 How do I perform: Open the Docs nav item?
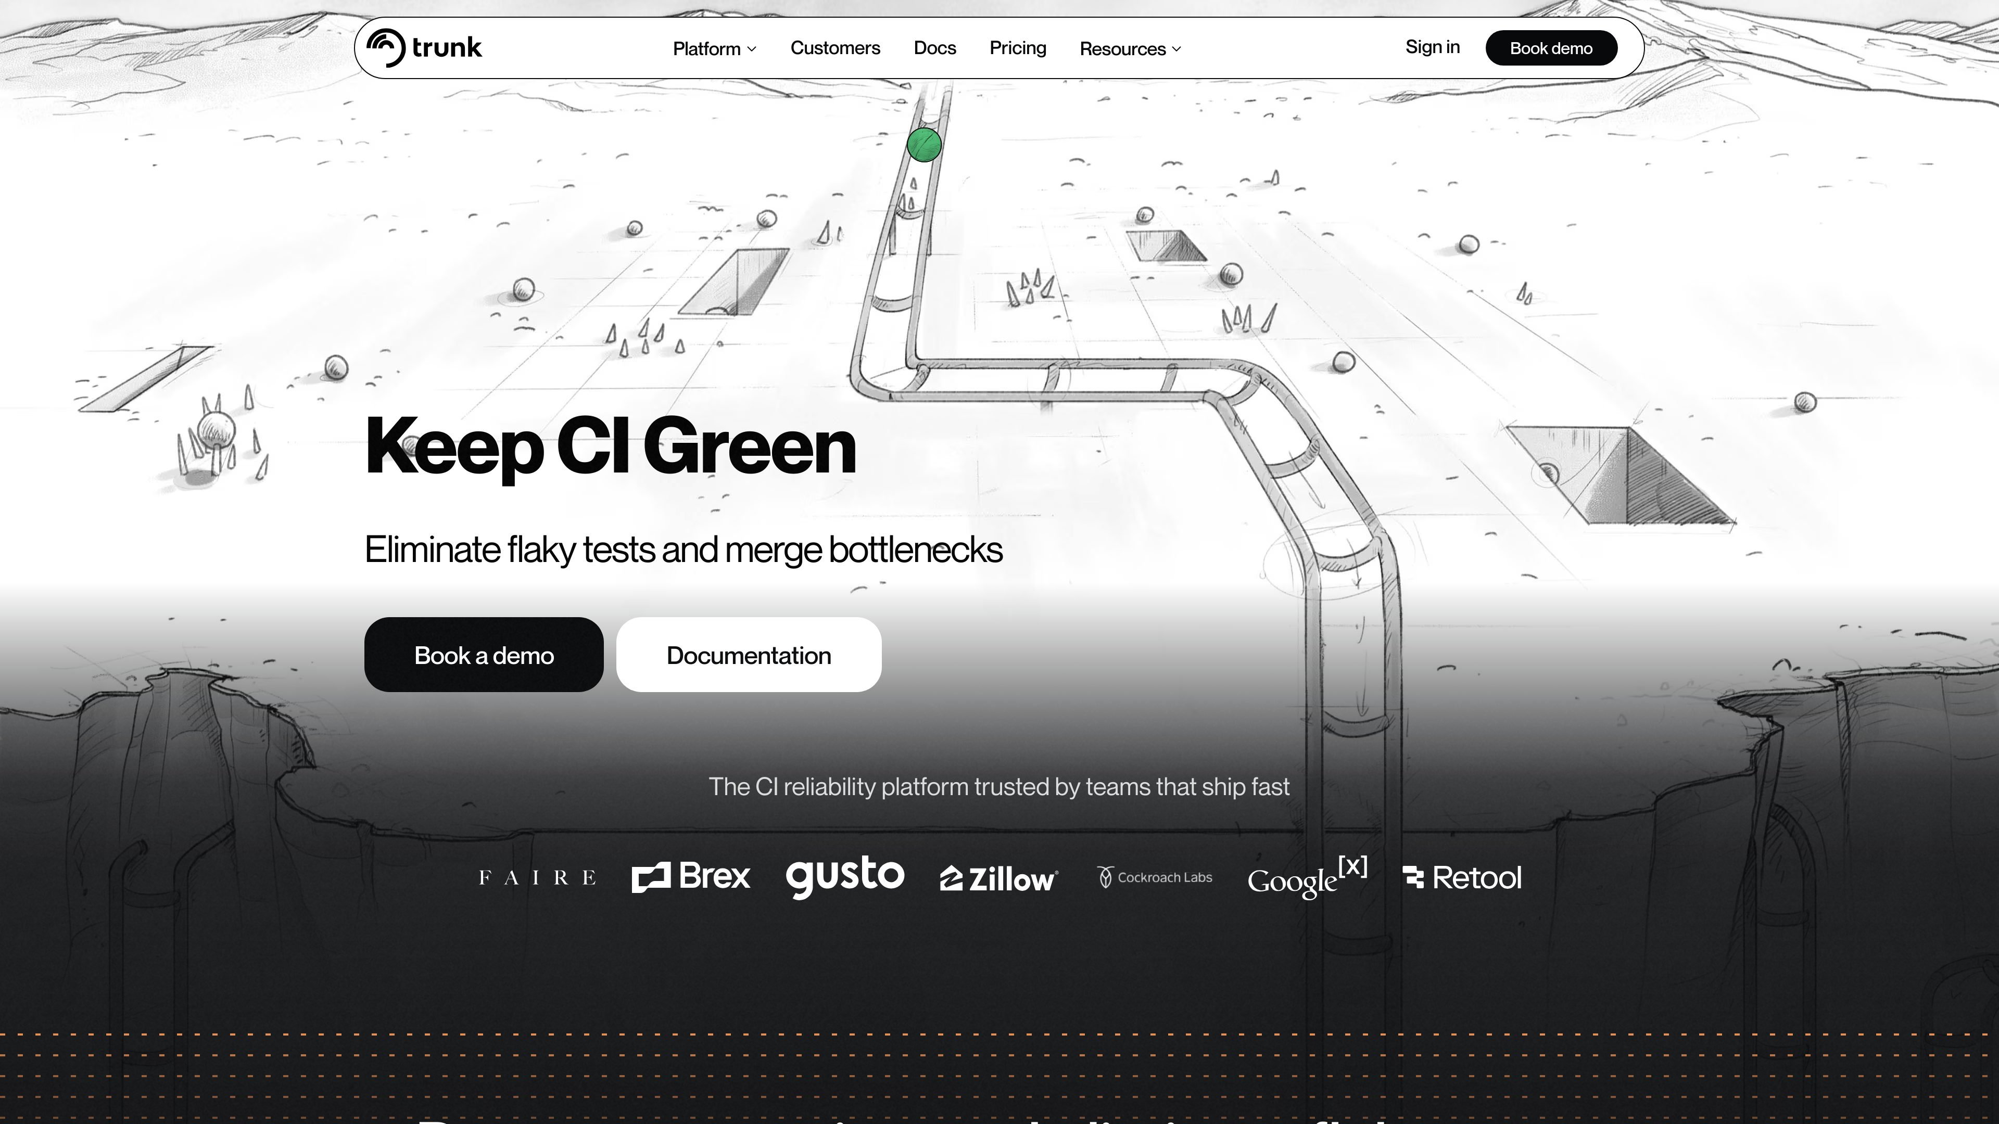point(934,48)
